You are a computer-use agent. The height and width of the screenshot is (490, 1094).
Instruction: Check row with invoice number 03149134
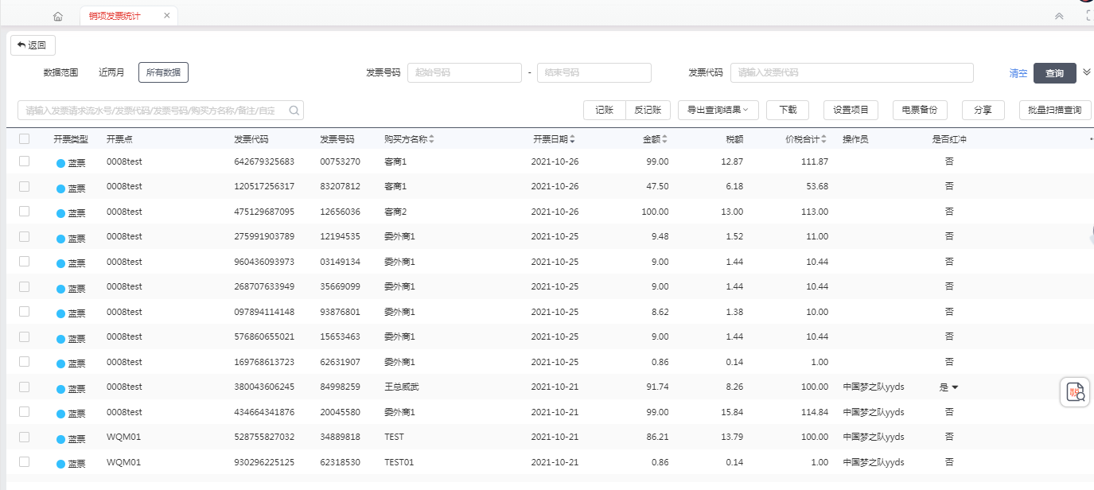24,261
